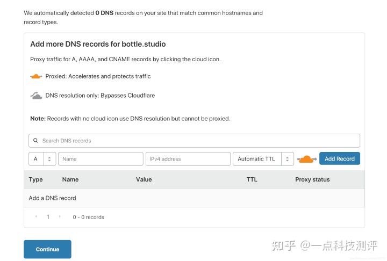Select the Add a DNS record row
387x261 pixels.
pos(53,198)
